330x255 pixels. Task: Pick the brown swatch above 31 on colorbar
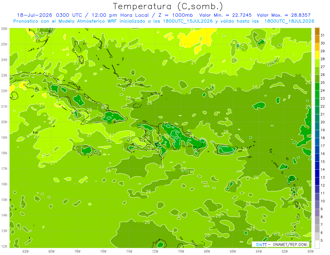317,31
